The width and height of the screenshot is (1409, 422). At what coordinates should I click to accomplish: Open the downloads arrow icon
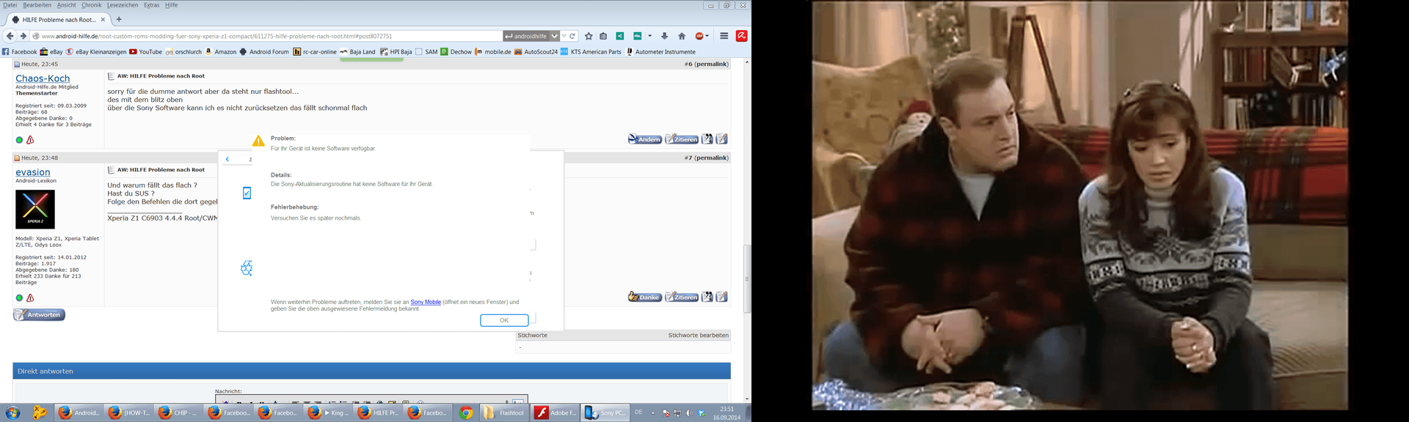664,36
